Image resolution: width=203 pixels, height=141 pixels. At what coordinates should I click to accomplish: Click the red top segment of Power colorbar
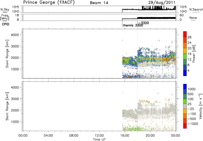[185, 34]
